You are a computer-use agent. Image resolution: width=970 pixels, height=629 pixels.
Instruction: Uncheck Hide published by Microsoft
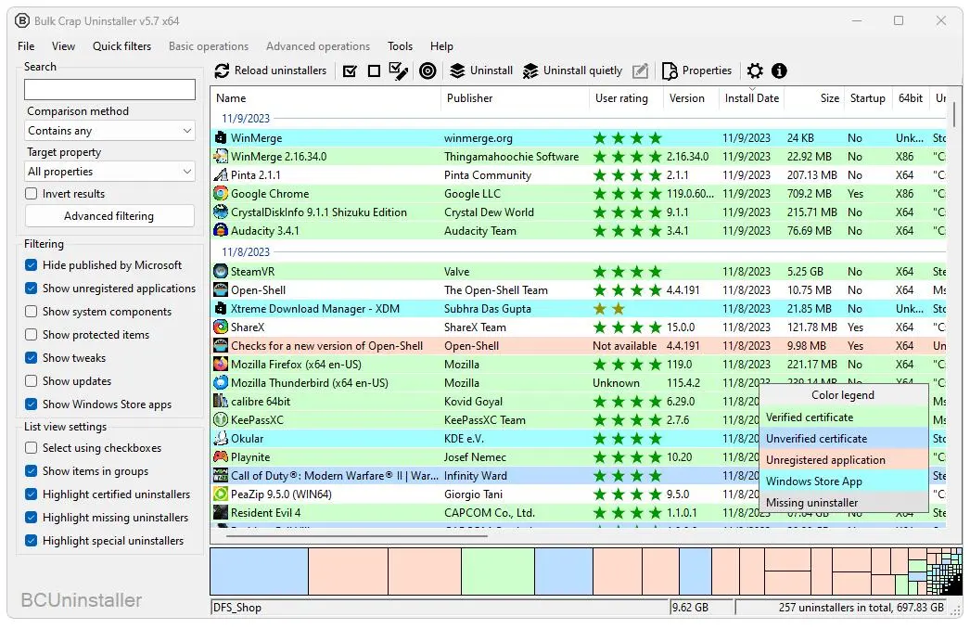31,265
